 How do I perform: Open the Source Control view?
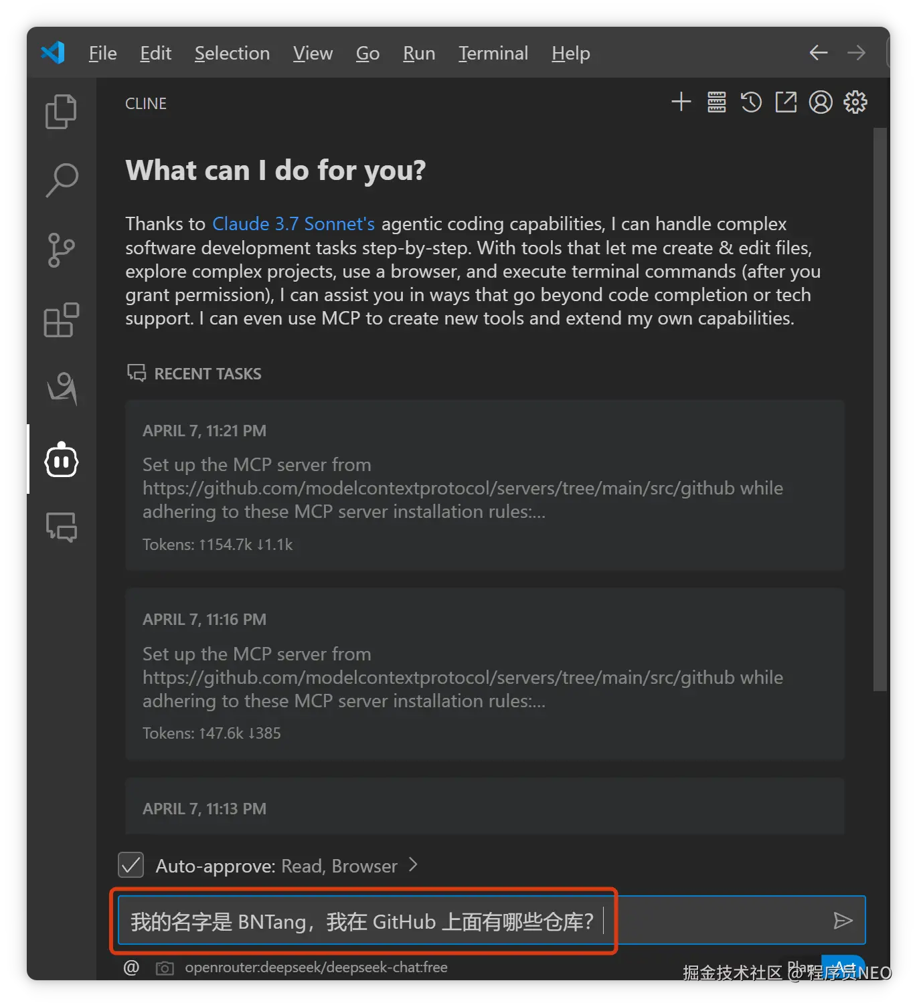[61, 250]
